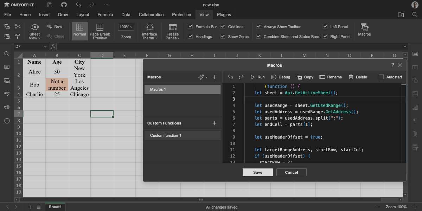Image resolution: width=422 pixels, height=211 pixels.
Task: Click the macro editor Redo arrow
Action: coord(241,77)
